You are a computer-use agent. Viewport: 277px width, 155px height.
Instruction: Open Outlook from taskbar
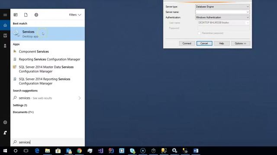(69, 151)
